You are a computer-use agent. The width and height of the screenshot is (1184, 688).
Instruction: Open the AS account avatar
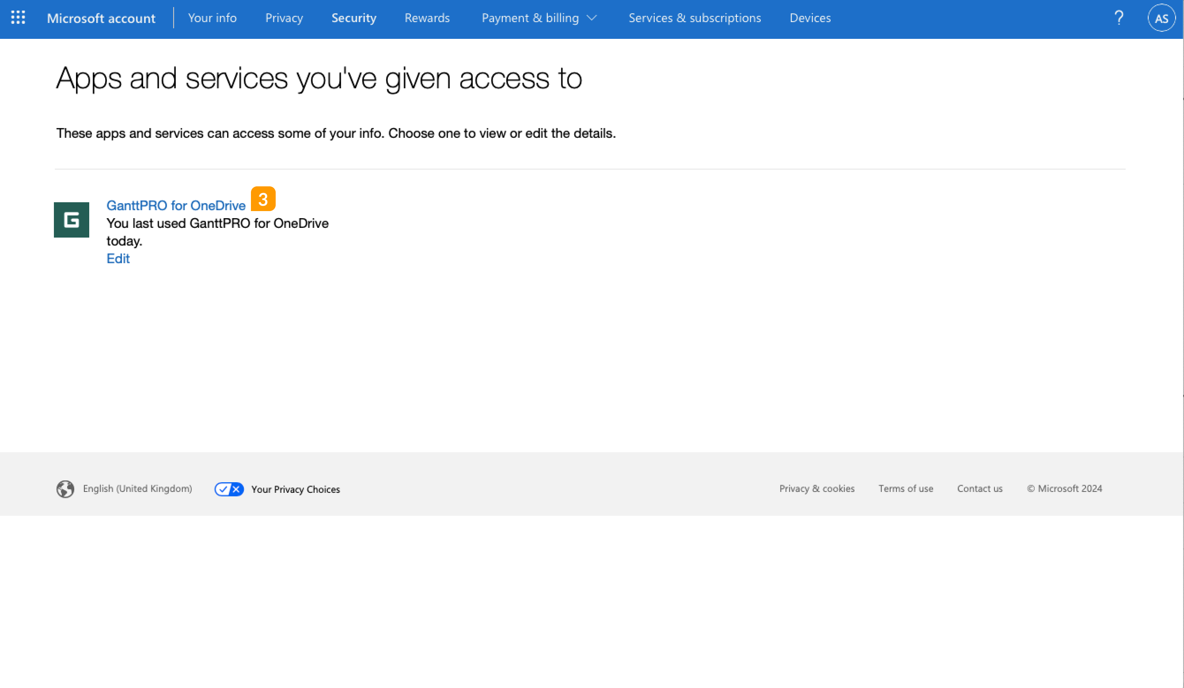(1161, 18)
